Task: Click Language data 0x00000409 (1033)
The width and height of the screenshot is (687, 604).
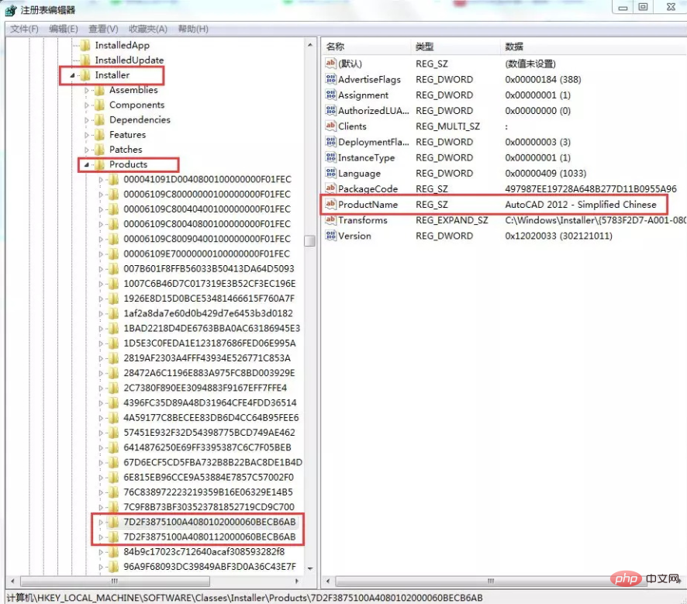Action: tap(545, 174)
